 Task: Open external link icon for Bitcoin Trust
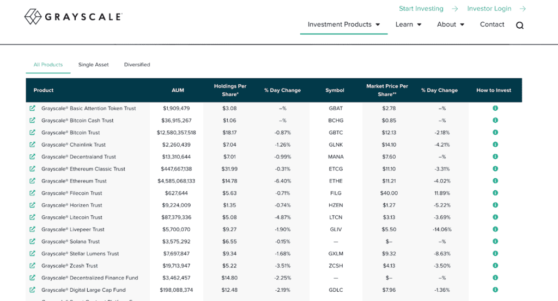(32, 133)
